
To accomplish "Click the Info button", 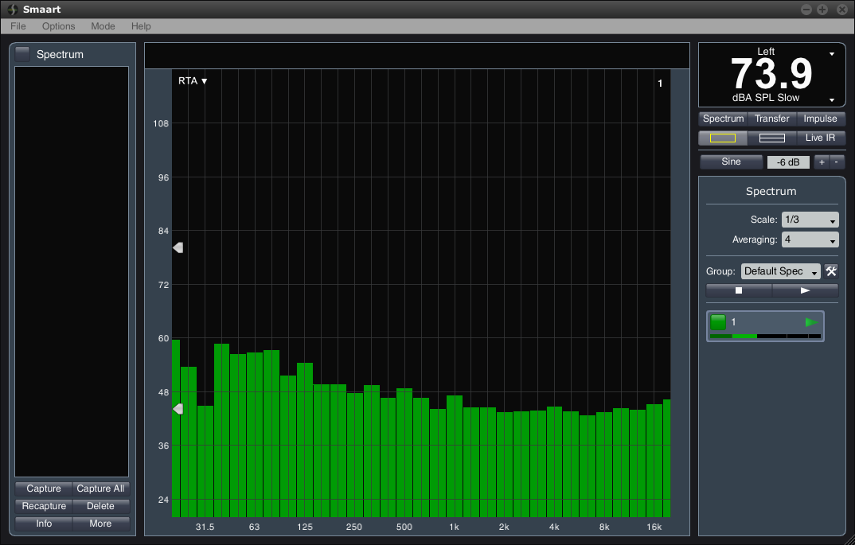I will pos(44,524).
